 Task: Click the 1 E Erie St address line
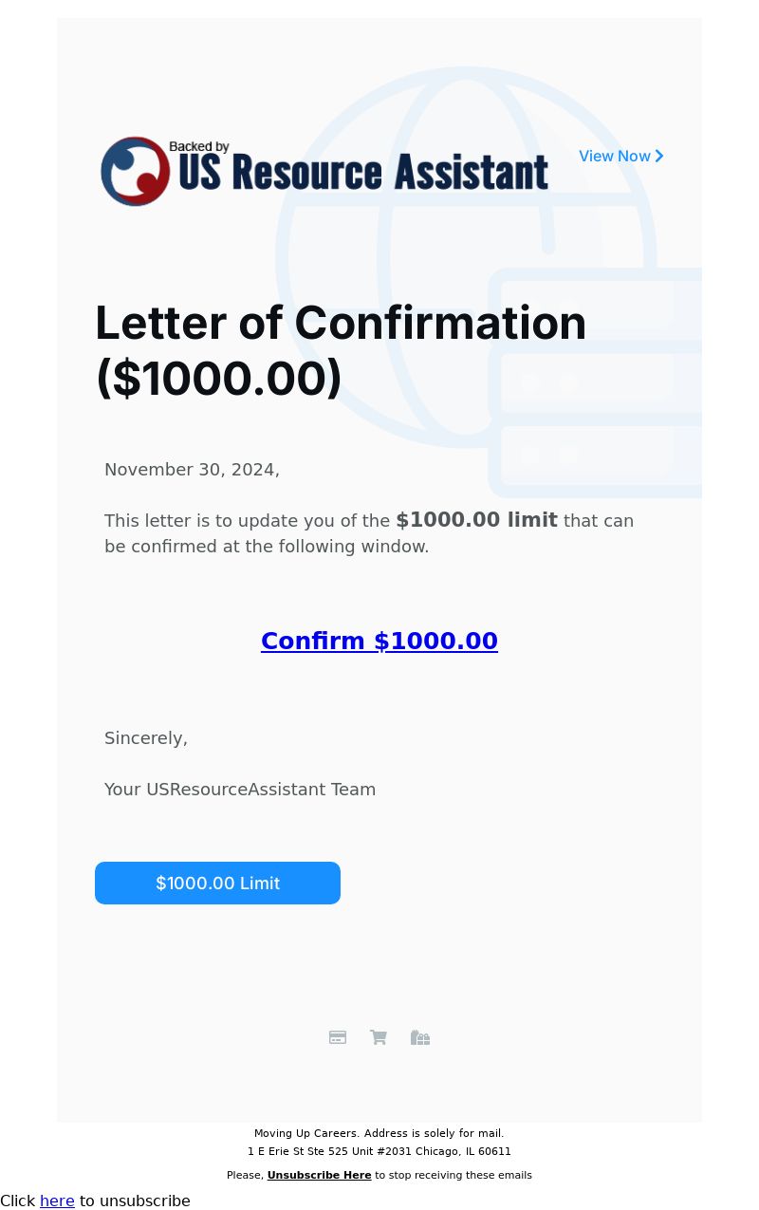(x=379, y=1151)
